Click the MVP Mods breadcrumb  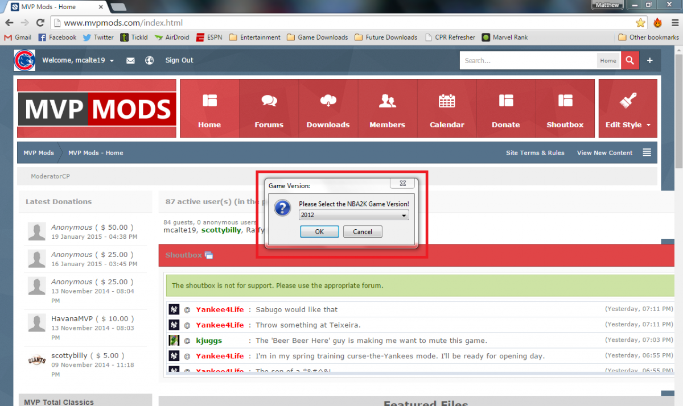39,153
